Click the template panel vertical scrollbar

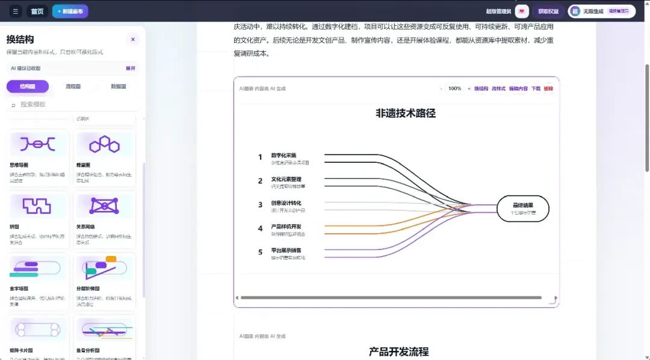point(144,230)
